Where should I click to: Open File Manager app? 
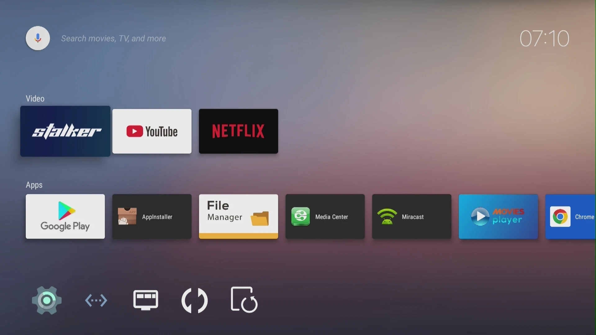pos(238,217)
